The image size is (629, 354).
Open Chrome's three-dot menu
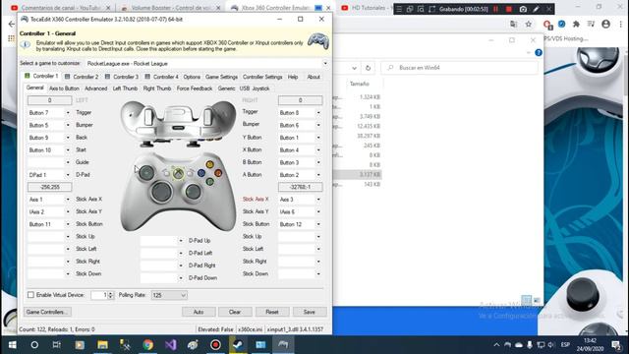click(620, 24)
